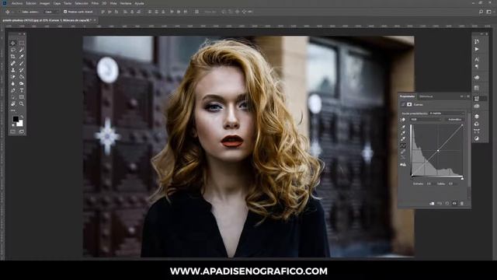Open the Capa menu
Viewport: 497px width, 280px height.
(x=57, y=3)
